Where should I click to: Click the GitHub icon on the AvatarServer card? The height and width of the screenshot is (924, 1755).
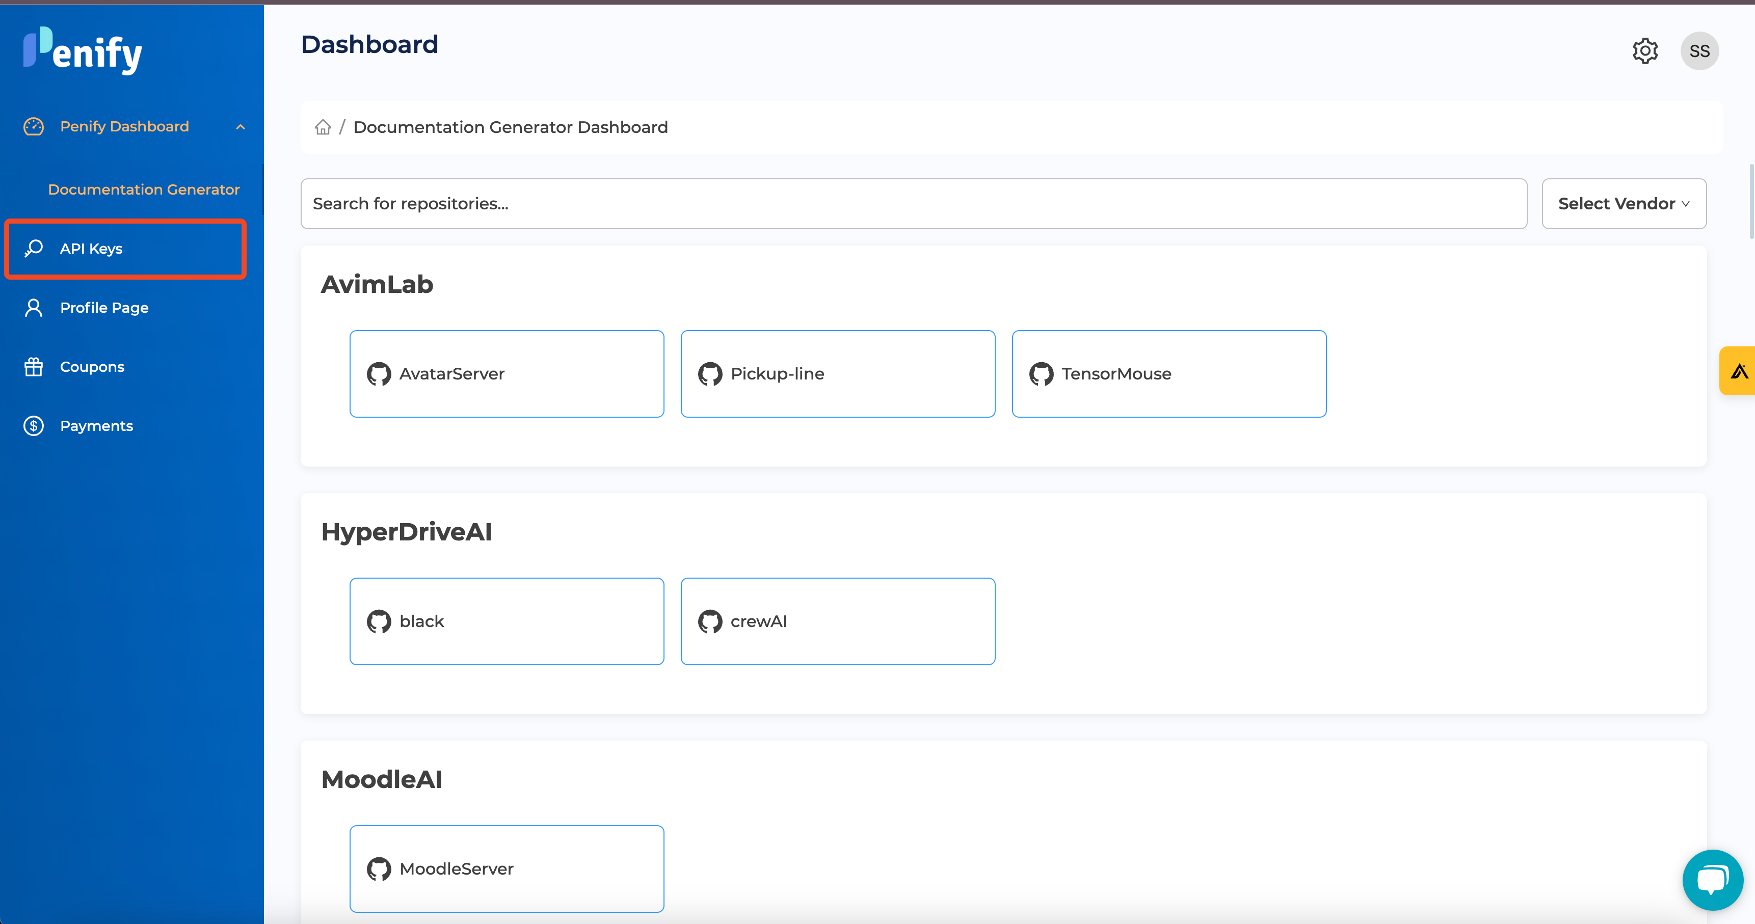coord(379,373)
